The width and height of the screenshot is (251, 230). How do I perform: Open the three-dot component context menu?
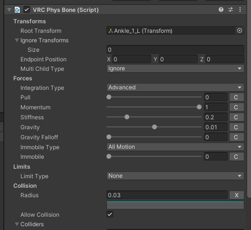[240, 10]
